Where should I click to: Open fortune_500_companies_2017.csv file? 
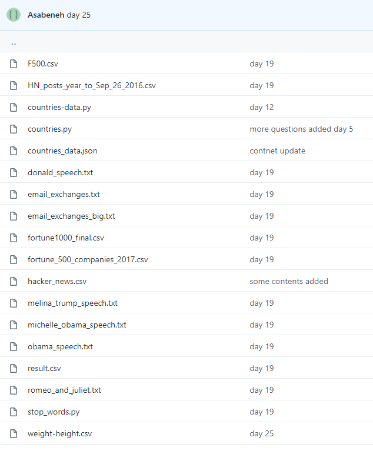pyautogui.click(x=88, y=259)
